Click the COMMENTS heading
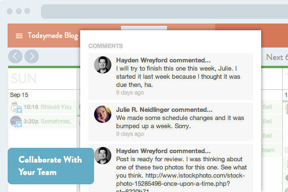This screenshot has height=192, width=288. [106, 46]
